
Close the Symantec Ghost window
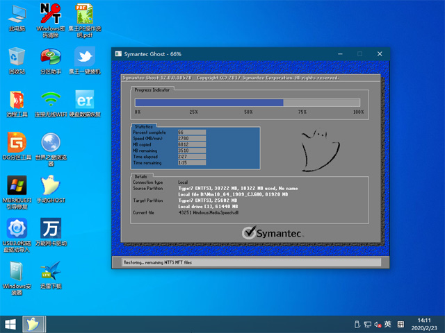(x=380, y=54)
